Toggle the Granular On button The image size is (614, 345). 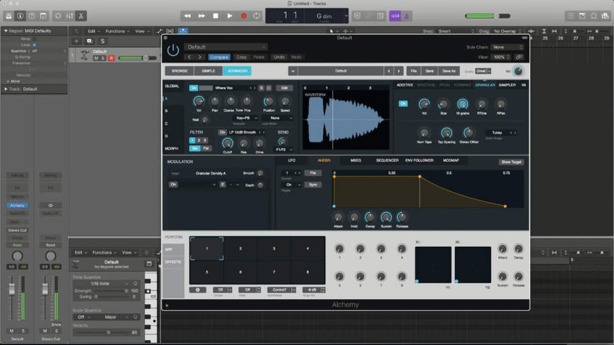coord(403,103)
